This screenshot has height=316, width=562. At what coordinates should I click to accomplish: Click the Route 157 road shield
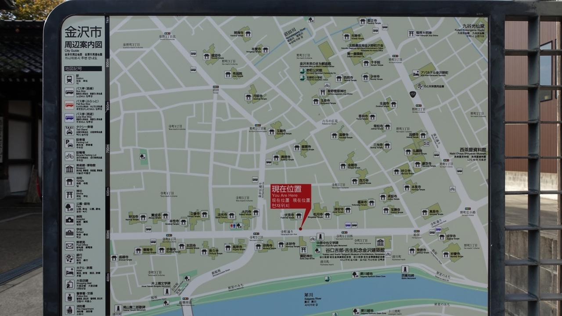click(x=412, y=94)
